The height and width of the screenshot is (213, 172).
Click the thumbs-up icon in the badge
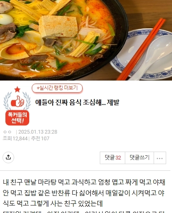[18, 101]
